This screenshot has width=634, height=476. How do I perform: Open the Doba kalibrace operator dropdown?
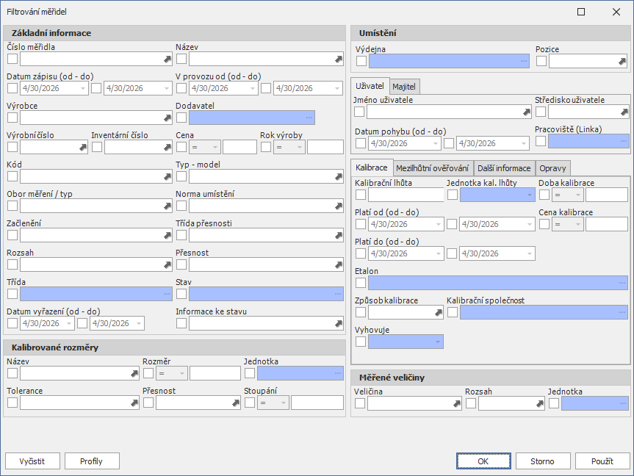[x=578, y=195]
